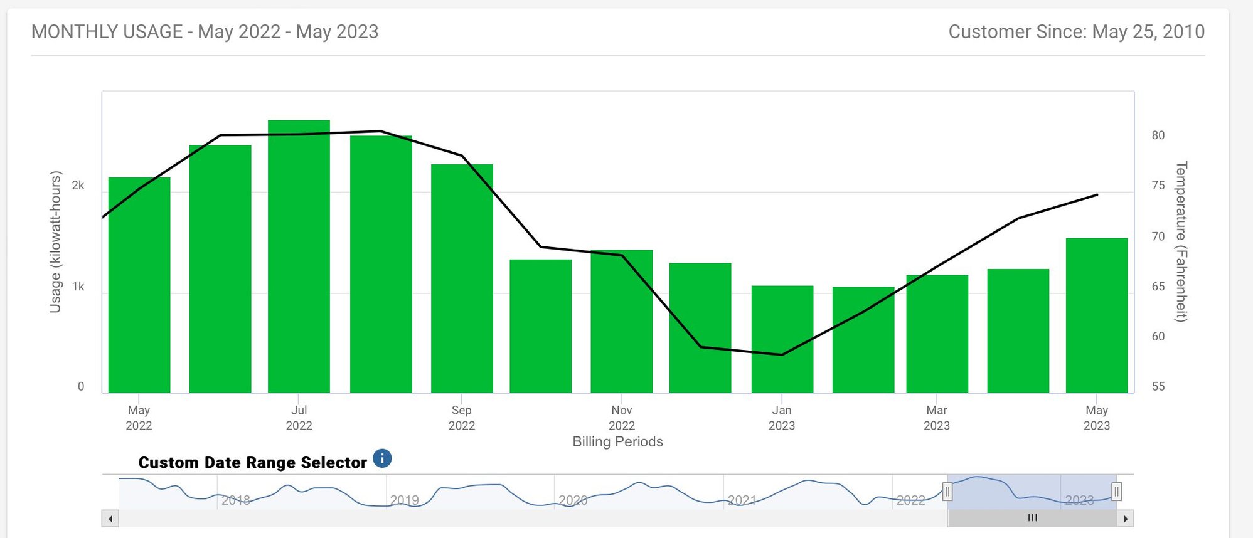Click the March 2023 usage bar
This screenshot has width=1253, height=538.
tap(937, 334)
